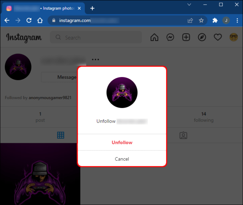243x205 pixels.
Task: Open own profile avatar menu
Action: 233,37
